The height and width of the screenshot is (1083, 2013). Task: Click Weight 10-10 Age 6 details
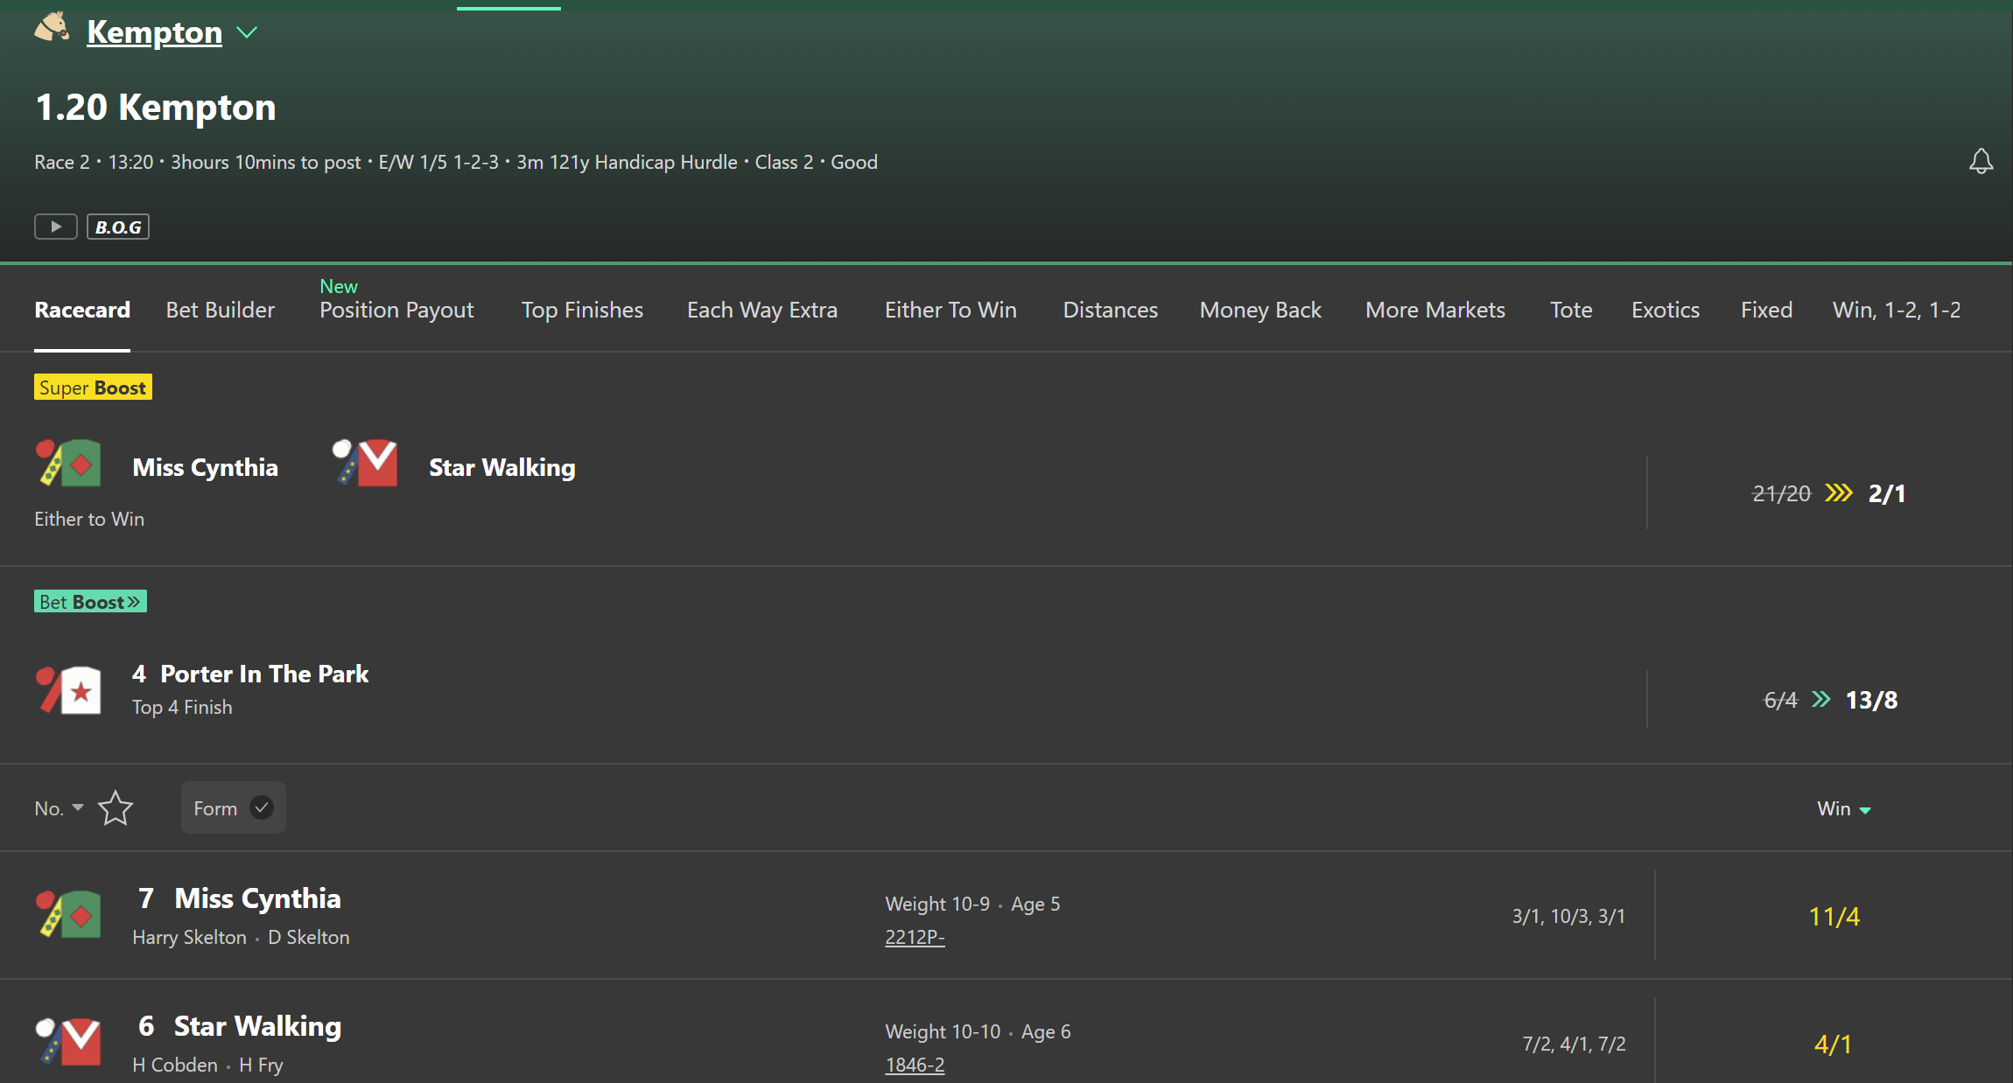pos(978,1031)
